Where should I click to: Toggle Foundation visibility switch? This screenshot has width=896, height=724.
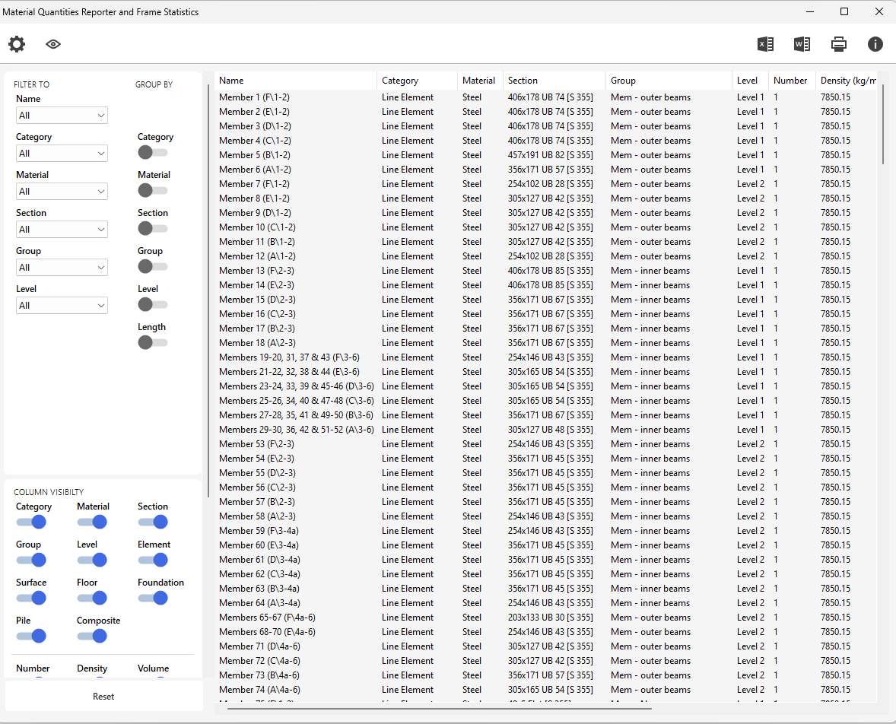[x=153, y=598]
